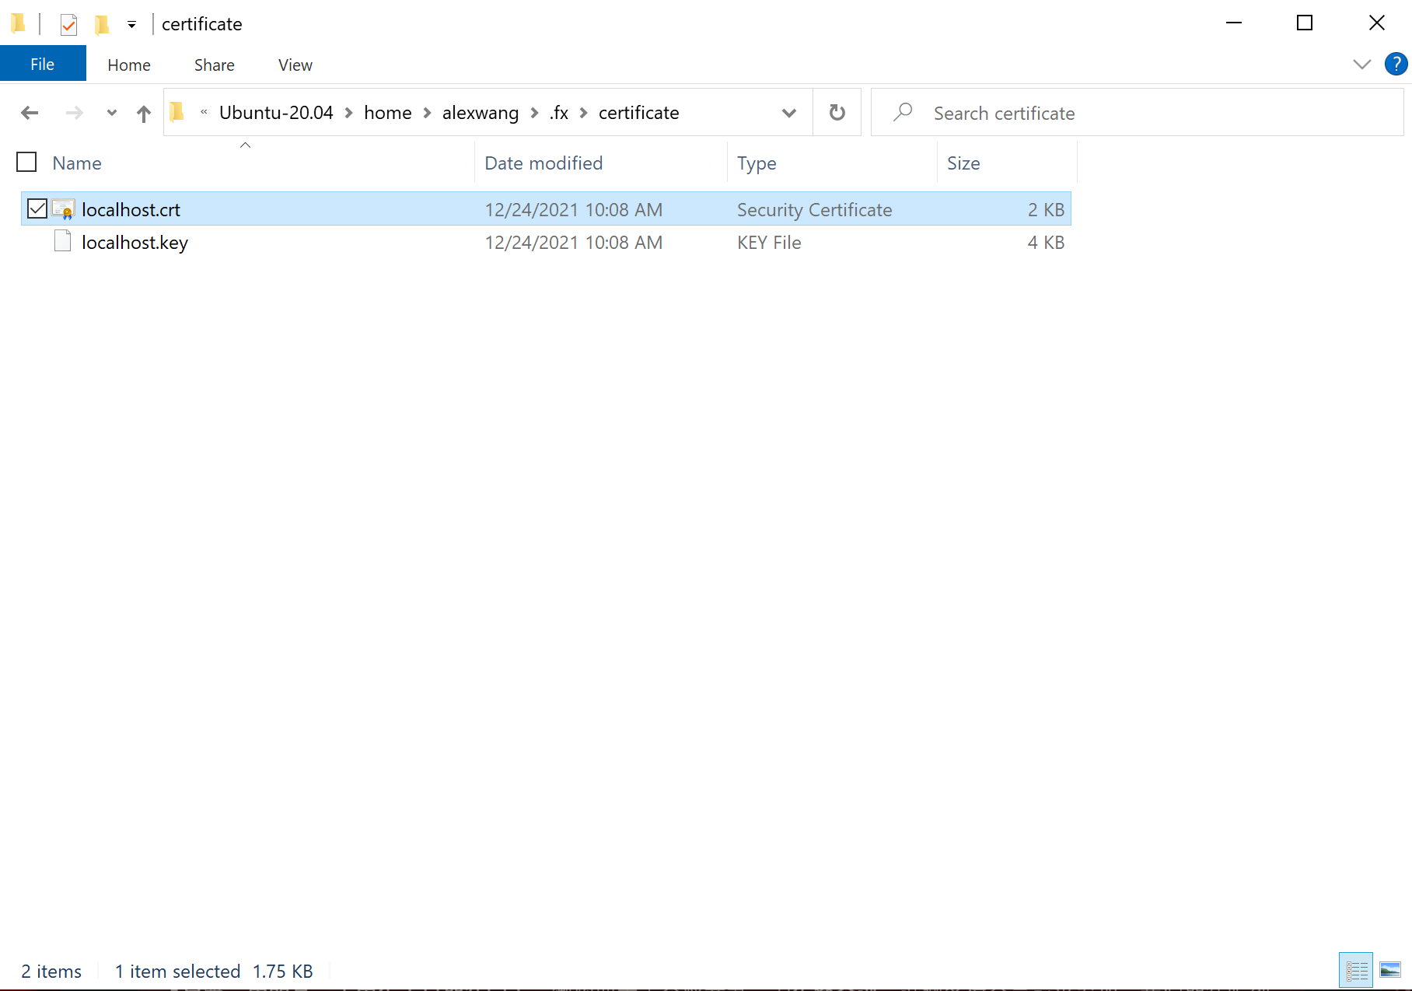Image resolution: width=1412 pixels, height=991 pixels.
Task: Jump to the alexwang breadcrumb folder
Action: coord(481,113)
